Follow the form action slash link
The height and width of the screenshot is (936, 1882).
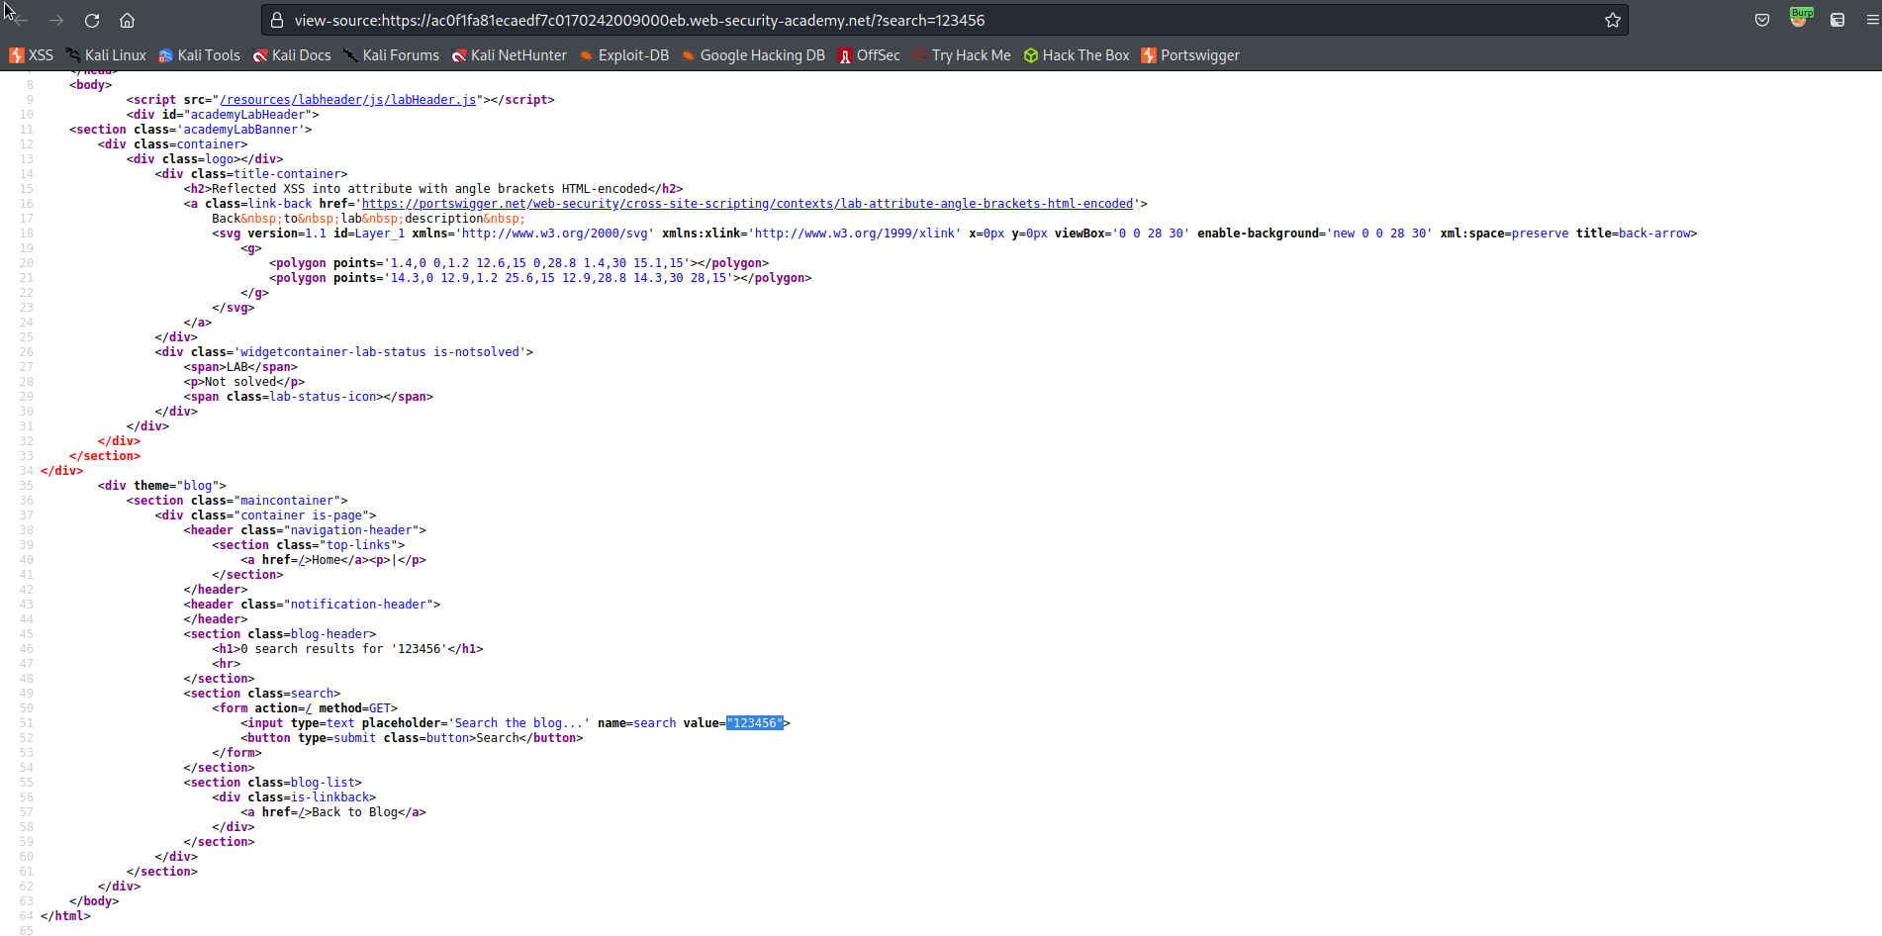tap(309, 708)
